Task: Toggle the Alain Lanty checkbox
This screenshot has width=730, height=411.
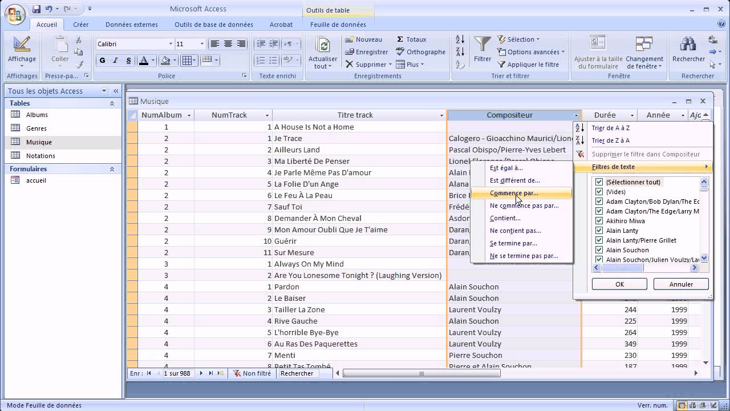Action: click(599, 231)
